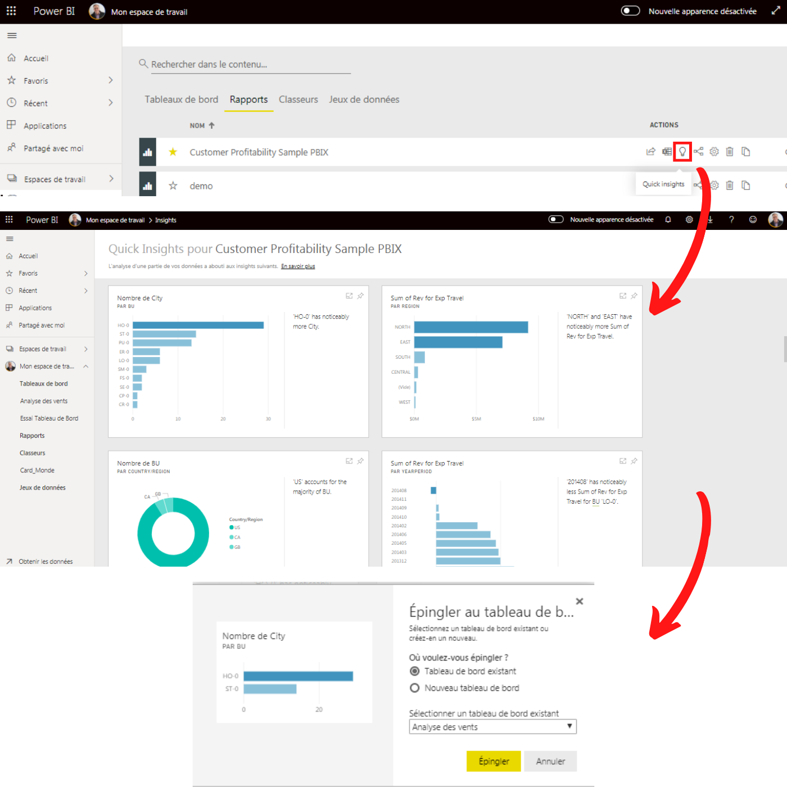The width and height of the screenshot is (787, 787).
Task: Pin Sum of Rev par Region card
Action: click(x=634, y=296)
